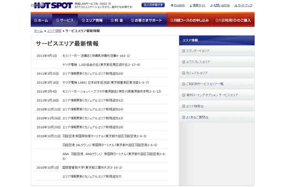Select エリア情報 navigation tab
Screen dimensions: 286x187
click(92, 20)
